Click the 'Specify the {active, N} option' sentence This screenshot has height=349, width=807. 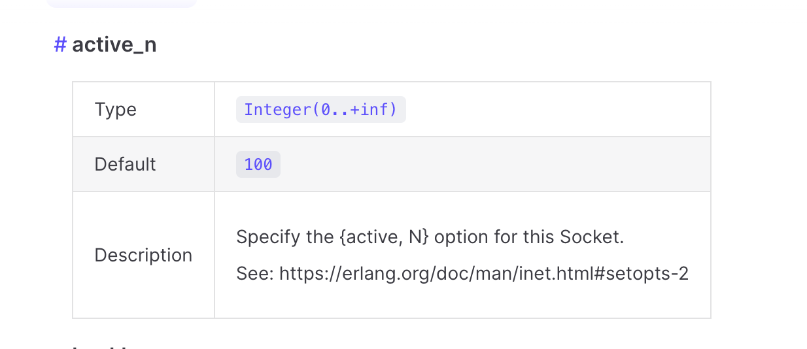coord(430,237)
